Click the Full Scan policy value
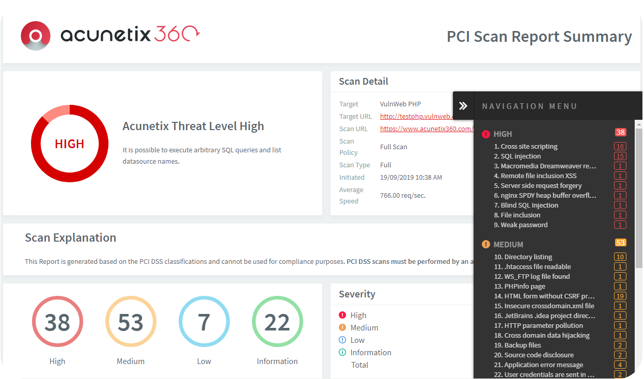This screenshot has width=644, height=379. (x=394, y=147)
